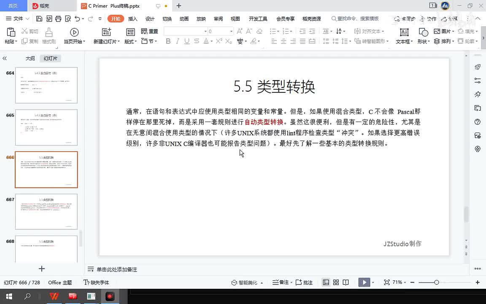Click the search commands (查找命令) field

(x=355, y=19)
